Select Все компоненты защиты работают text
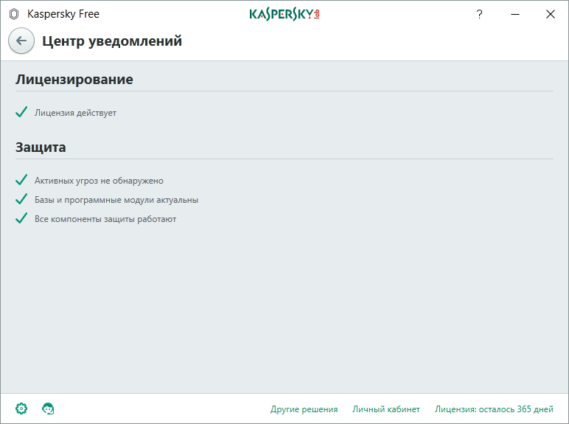Image resolution: width=569 pixels, height=424 pixels. [x=105, y=219]
